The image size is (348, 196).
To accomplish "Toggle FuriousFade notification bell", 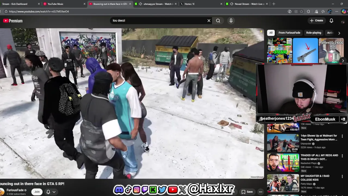I will [x=48, y=192].
